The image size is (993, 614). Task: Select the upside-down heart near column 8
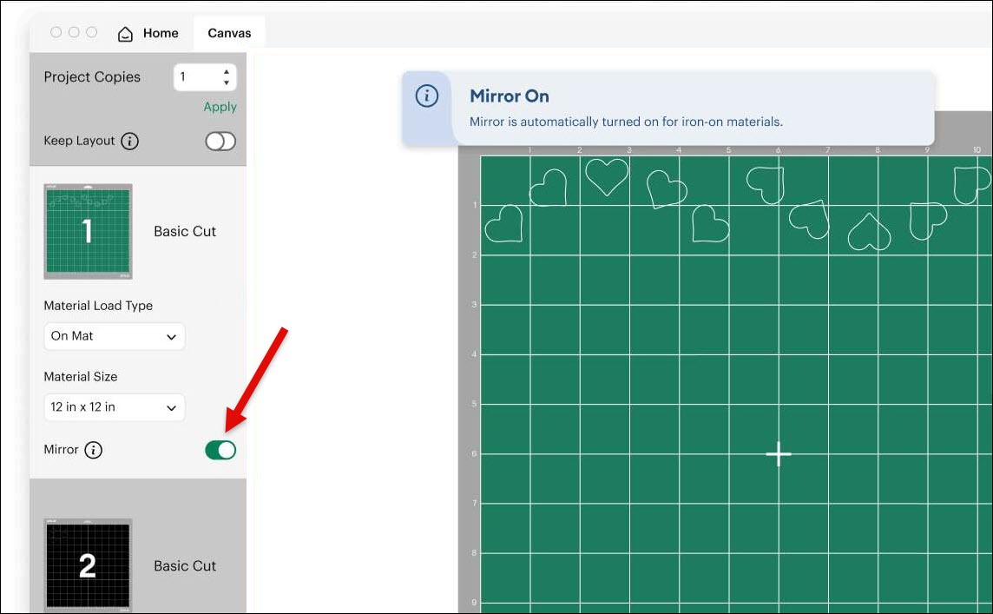tap(869, 232)
